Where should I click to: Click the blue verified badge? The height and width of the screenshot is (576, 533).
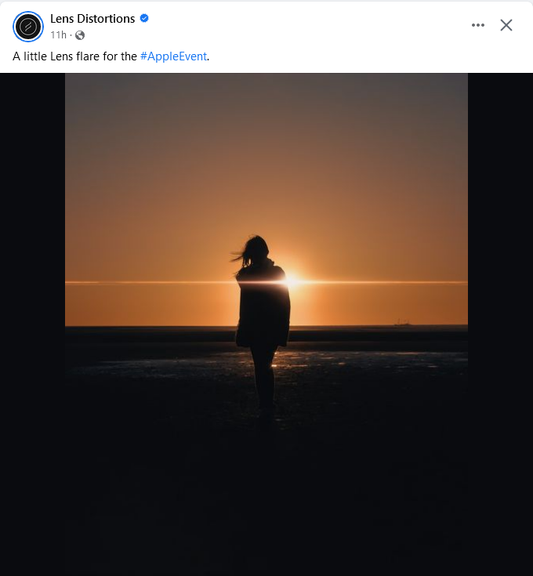(144, 19)
